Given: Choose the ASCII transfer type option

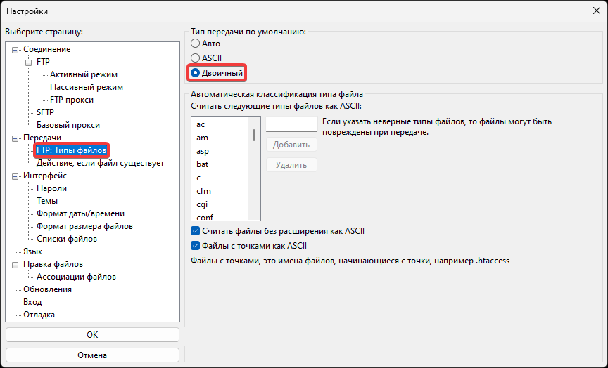Looking at the screenshot, I should [x=196, y=58].
